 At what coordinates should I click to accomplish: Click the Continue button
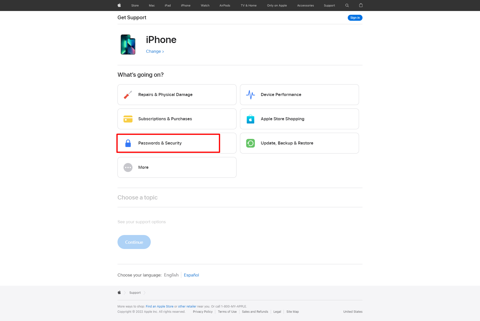(134, 242)
